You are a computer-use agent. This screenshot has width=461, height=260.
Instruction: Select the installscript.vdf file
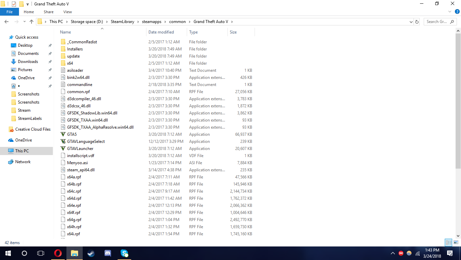(x=77, y=156)
